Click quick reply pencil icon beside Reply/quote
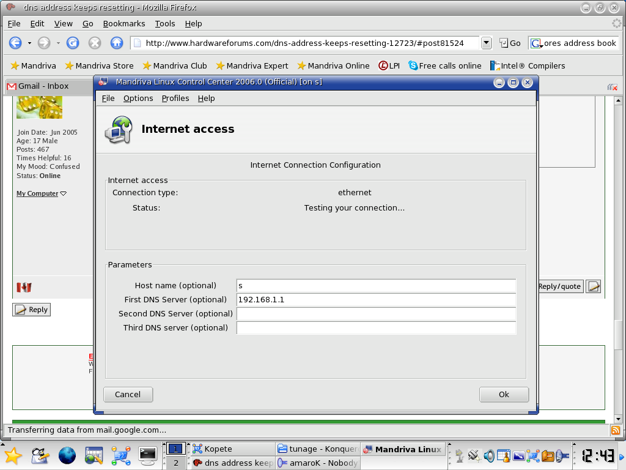Image resolution: width=626 pixels, height=470 pixels. coord(593,286)
